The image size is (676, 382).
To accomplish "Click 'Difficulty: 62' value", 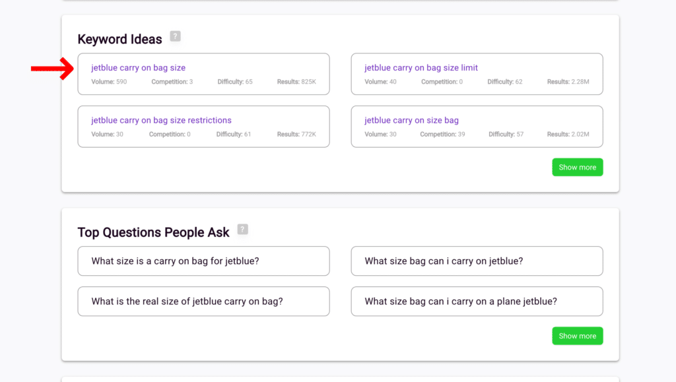I will 505,82.
